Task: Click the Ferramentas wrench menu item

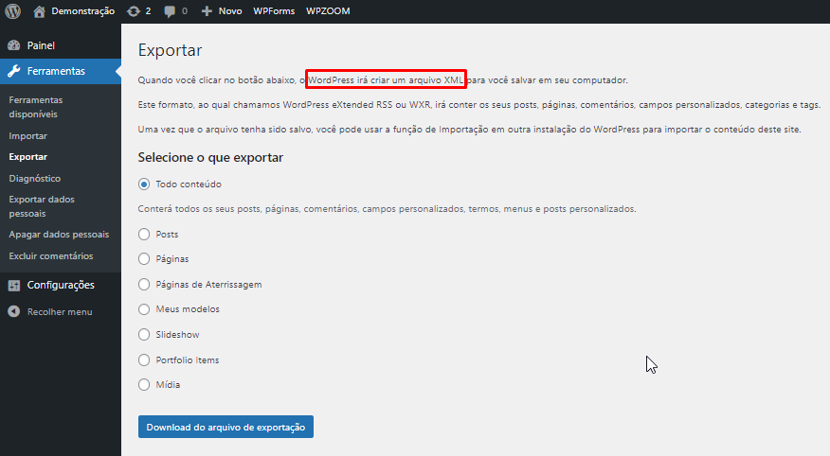Action: 55,71
